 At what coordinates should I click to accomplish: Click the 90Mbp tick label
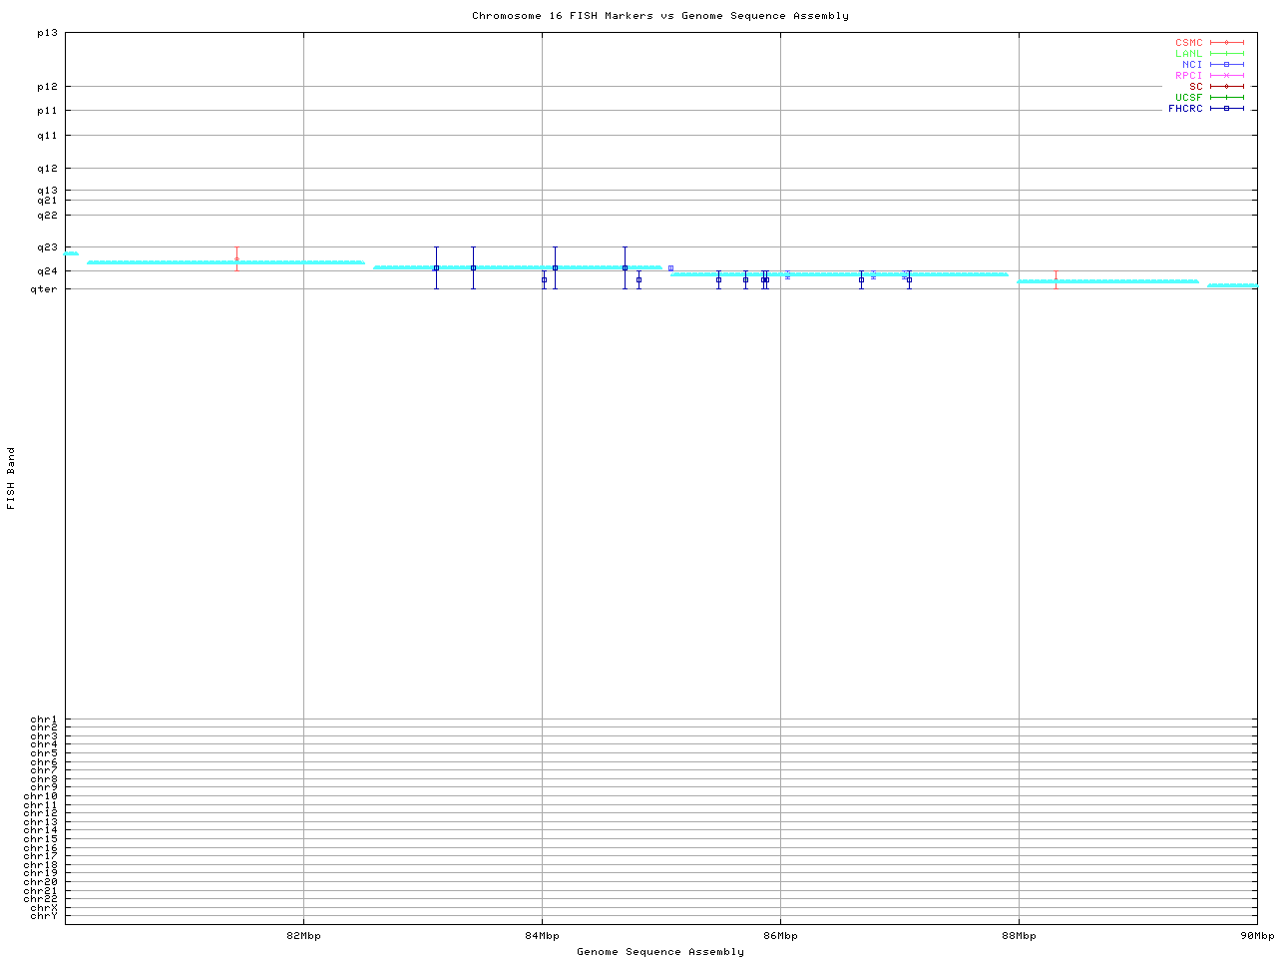1257,936
